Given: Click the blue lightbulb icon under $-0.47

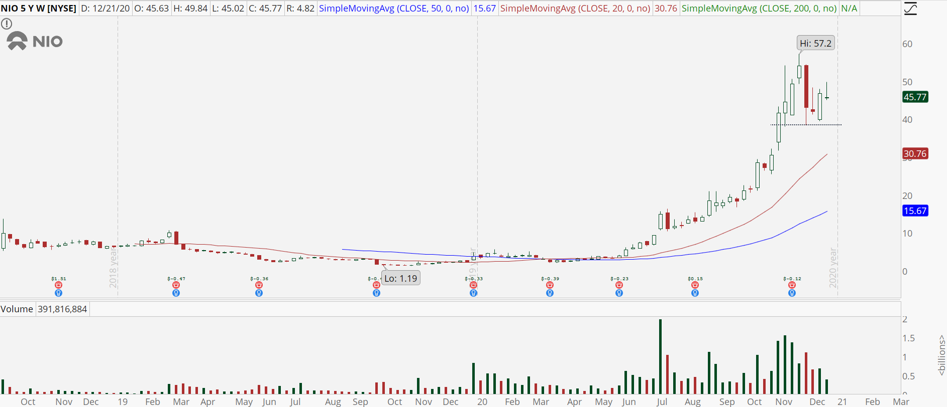Looking at the screenshot, I should 176,293.
